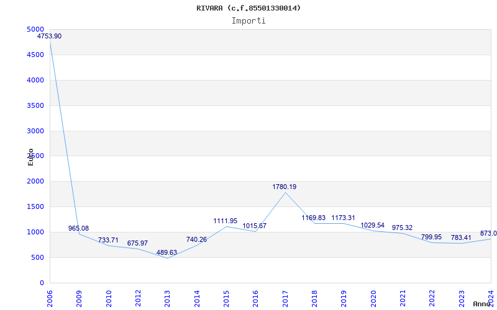This screenshot has width=497, height=310.
Task: Select the 965.08 data label
Action: [x=79, y=228]
